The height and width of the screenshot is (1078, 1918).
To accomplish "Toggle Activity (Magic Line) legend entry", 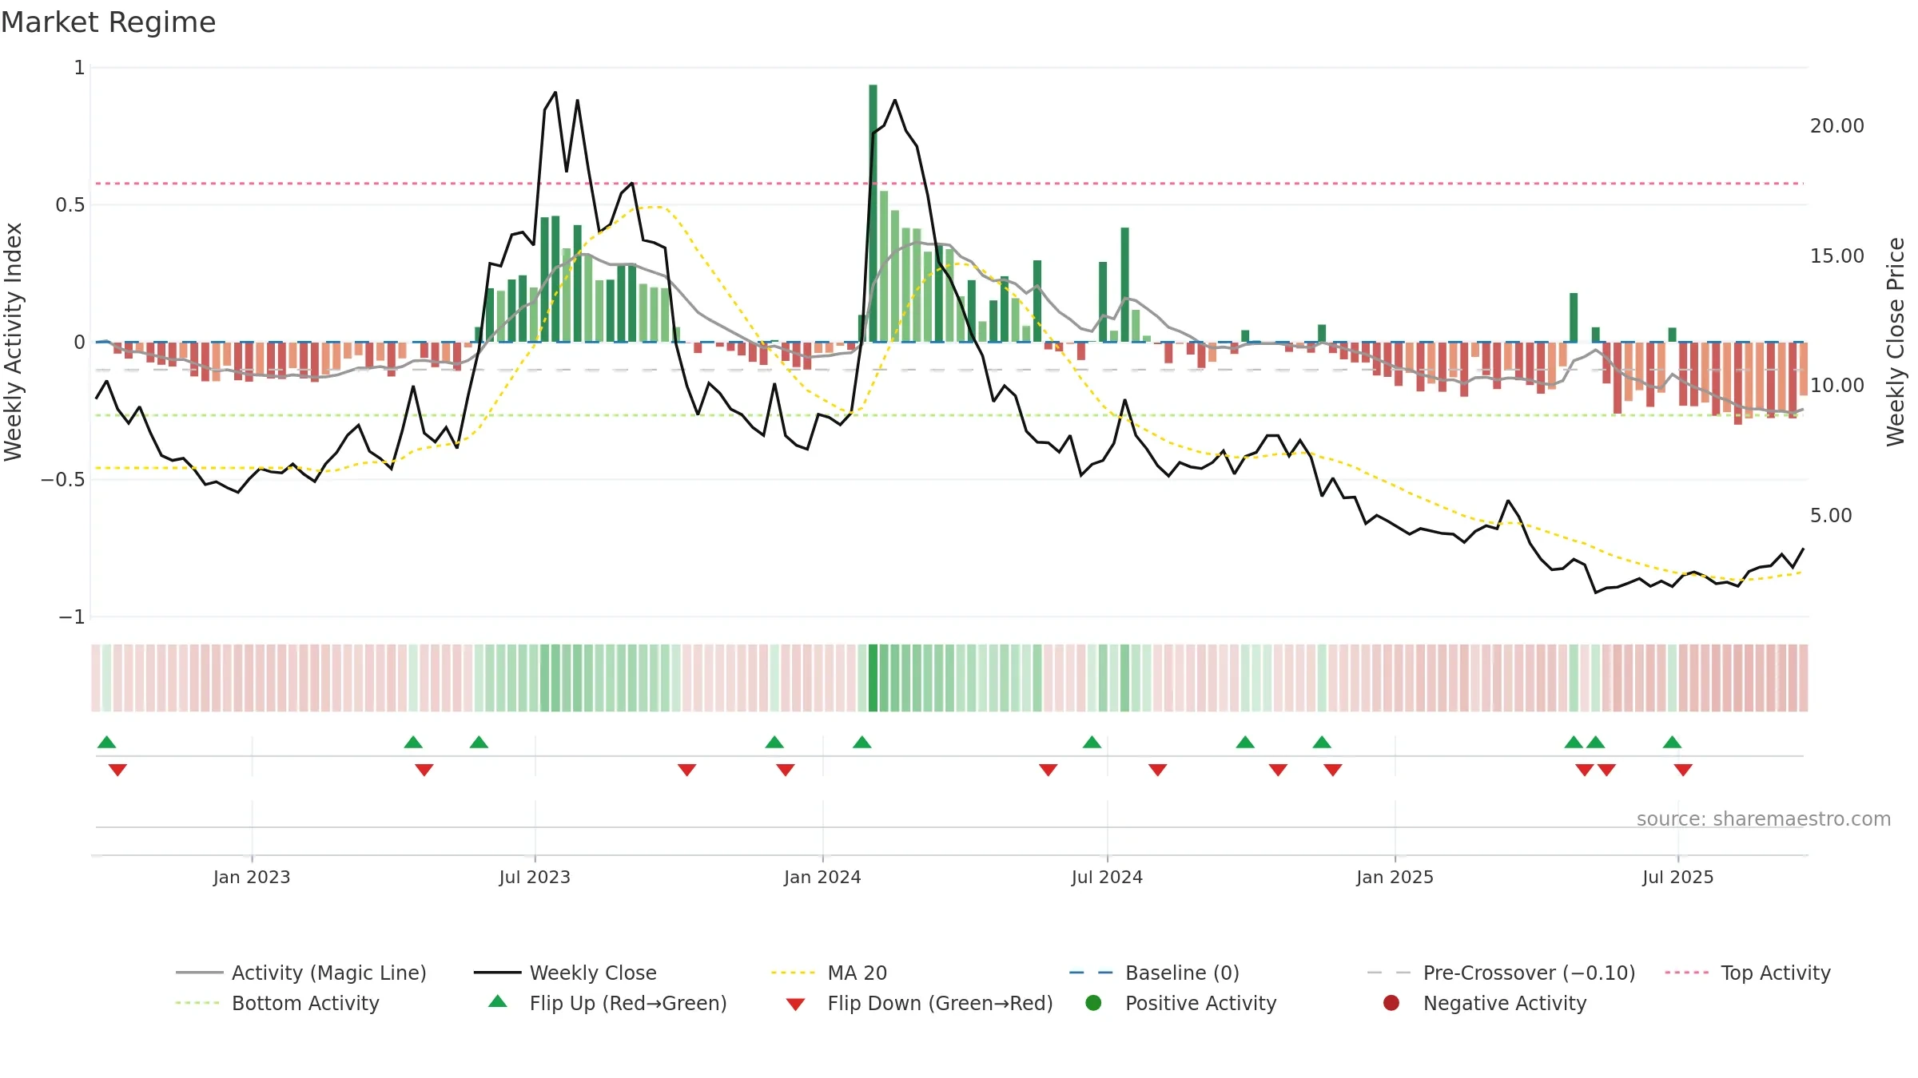I will tap(301, 973).
